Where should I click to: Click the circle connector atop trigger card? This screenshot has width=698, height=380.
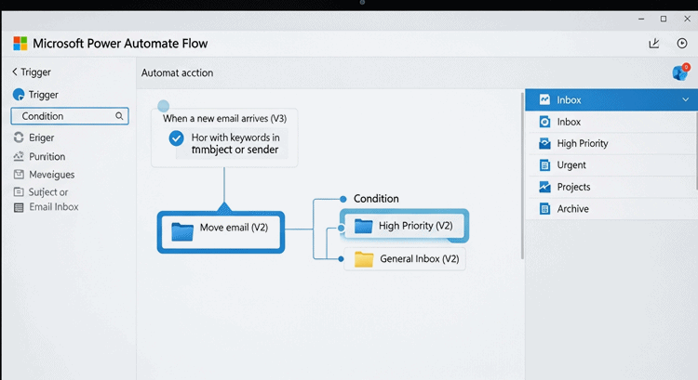[164, 106]
